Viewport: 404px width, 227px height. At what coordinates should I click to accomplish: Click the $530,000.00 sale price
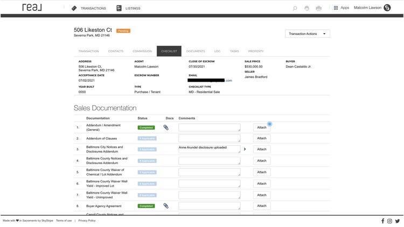[254, 66]
